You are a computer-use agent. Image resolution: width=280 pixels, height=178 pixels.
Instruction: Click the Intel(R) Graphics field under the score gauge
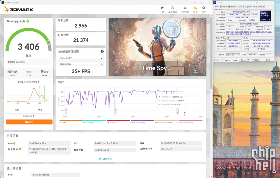[29, 62]
